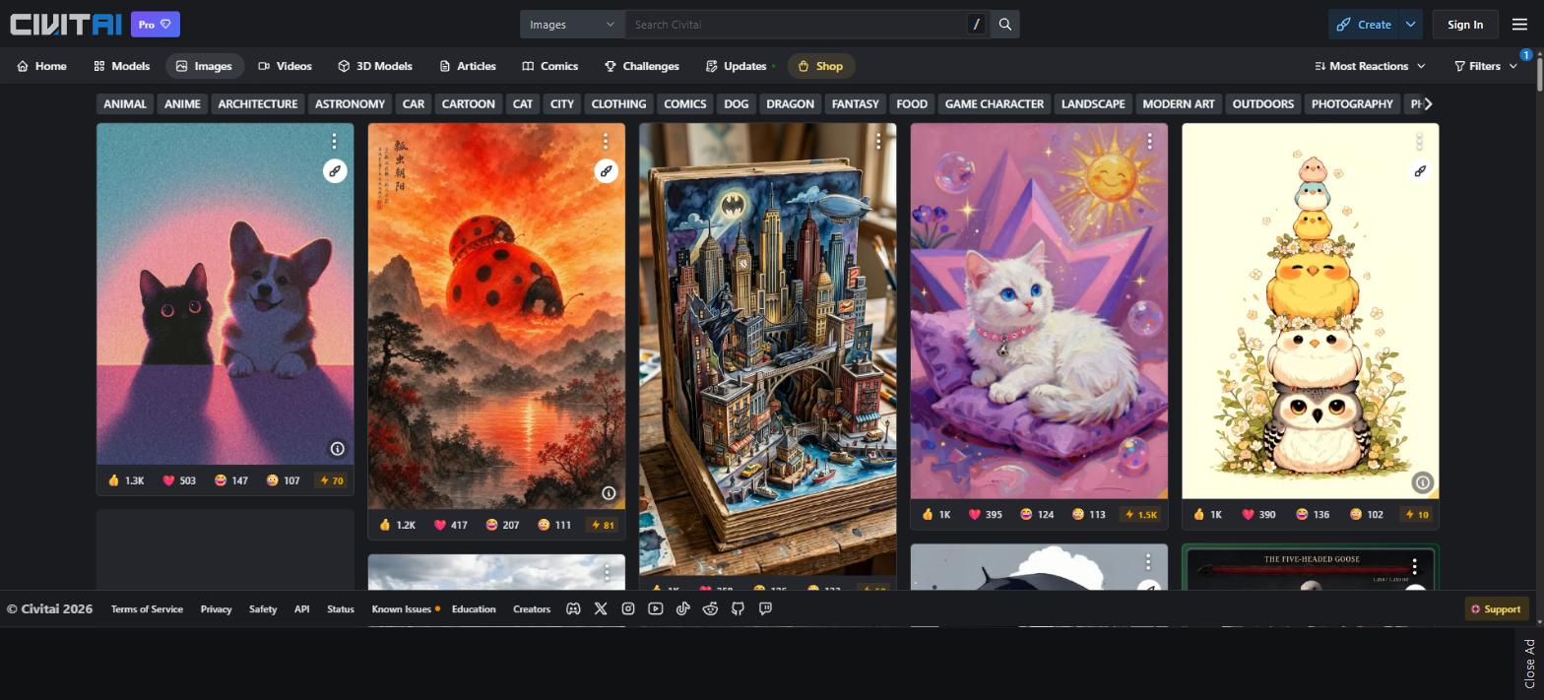Toggle thumbs-up 1.2K reaction on ladybug image
The image size is (1544, 700).
point(398,525)
